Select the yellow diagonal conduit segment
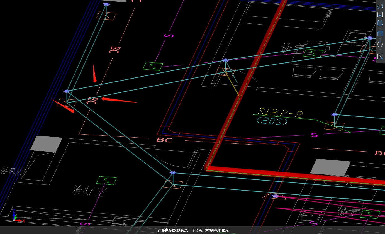 tap(232, 84)
